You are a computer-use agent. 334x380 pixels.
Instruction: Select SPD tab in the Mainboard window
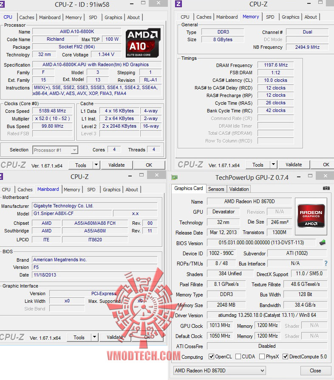[x=91, y=190]
